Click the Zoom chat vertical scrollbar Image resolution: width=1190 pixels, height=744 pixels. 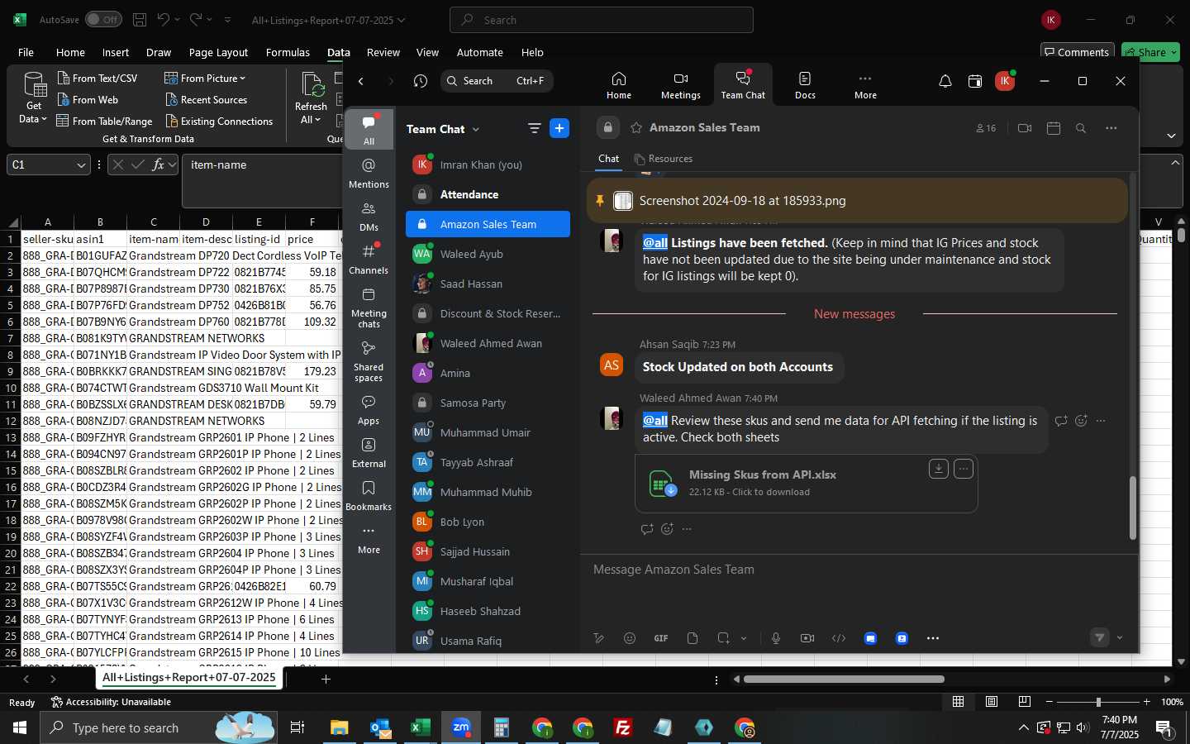(1133, 508)
